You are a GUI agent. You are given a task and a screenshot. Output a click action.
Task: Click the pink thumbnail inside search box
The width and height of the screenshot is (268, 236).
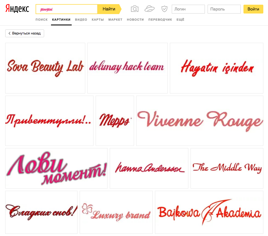point(46,9)
